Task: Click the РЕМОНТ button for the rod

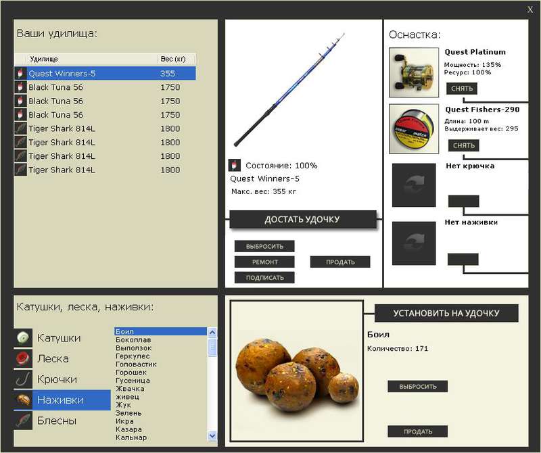Action: (x=264, y=262)
